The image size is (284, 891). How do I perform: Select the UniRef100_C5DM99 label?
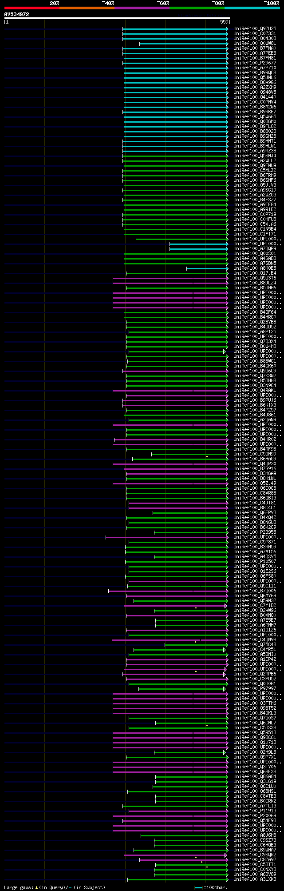point(255,454)
